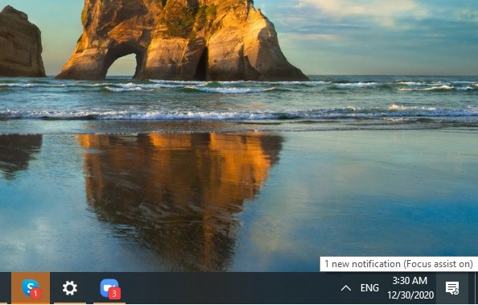Open calendar from 3:30 AM clock
Viewport: 478px width, 305px height.
[x=410, y=288]
